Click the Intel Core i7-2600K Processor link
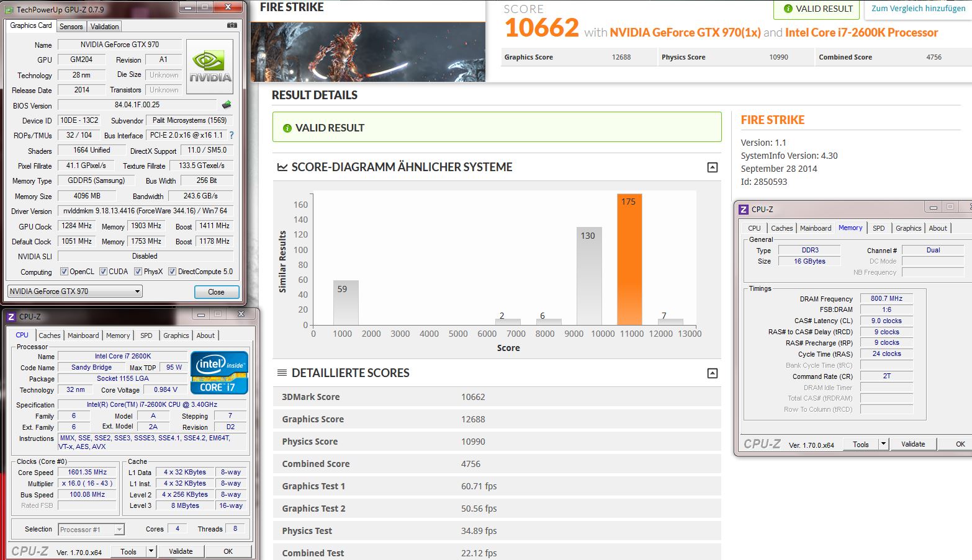Image resolution: width=972 pixels, height=560 pixels. [862, 33]
